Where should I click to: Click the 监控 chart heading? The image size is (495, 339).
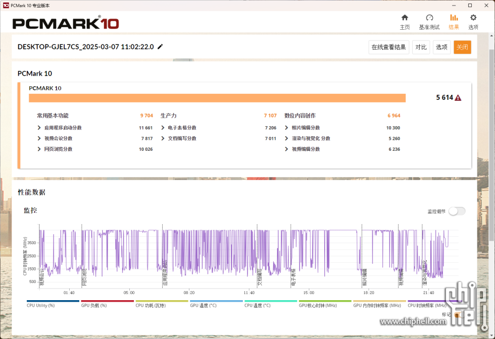click(x=30, y=210)
